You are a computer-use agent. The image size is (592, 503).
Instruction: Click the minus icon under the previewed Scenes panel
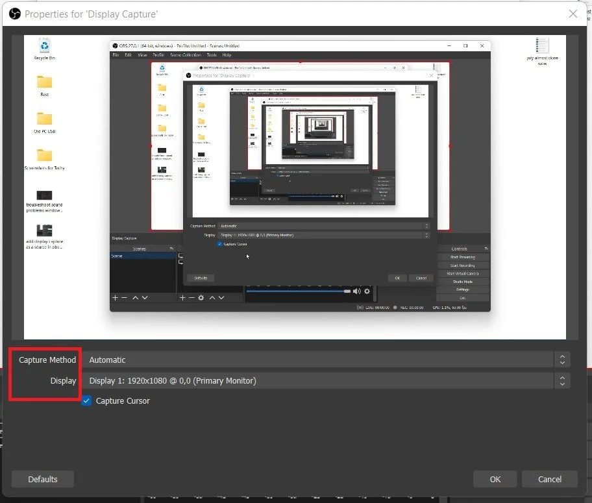pyautogui.click(x=124, y=297)
